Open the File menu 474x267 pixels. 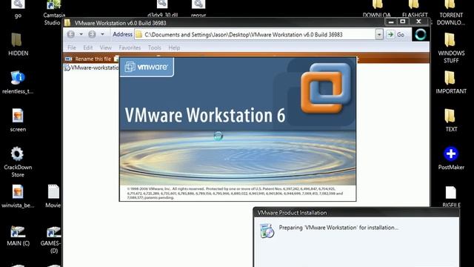[x=72, y=47]
